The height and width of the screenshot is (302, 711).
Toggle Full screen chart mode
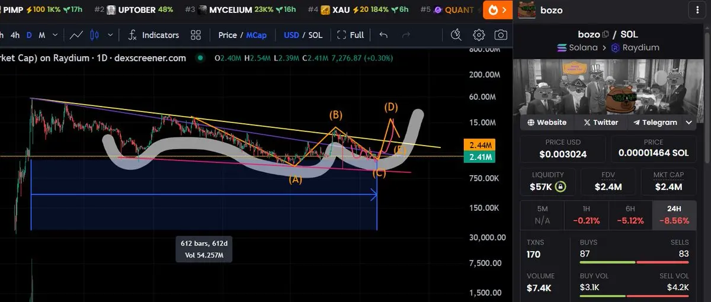[x=350, y=35]
